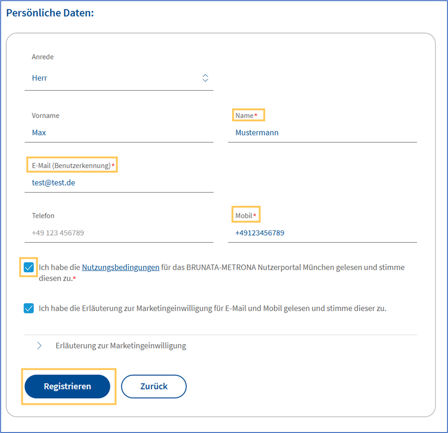Click the marketing consent text sentence

pos(212,308)
